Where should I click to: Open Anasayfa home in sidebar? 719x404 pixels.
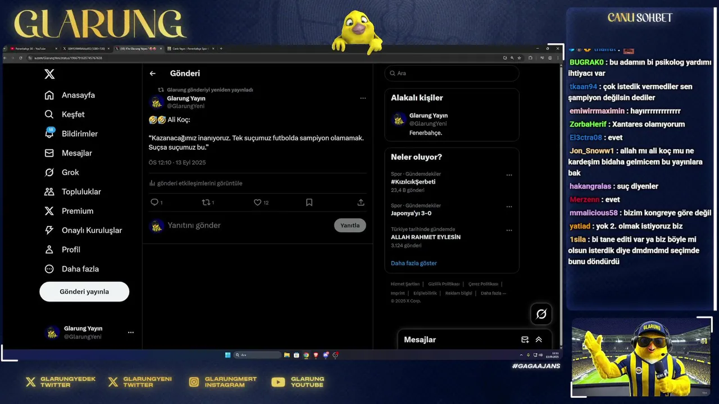[70, 95]
